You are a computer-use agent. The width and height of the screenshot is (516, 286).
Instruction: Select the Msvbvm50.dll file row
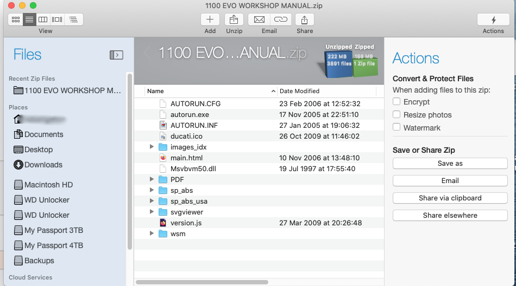[x=259, y=169]
